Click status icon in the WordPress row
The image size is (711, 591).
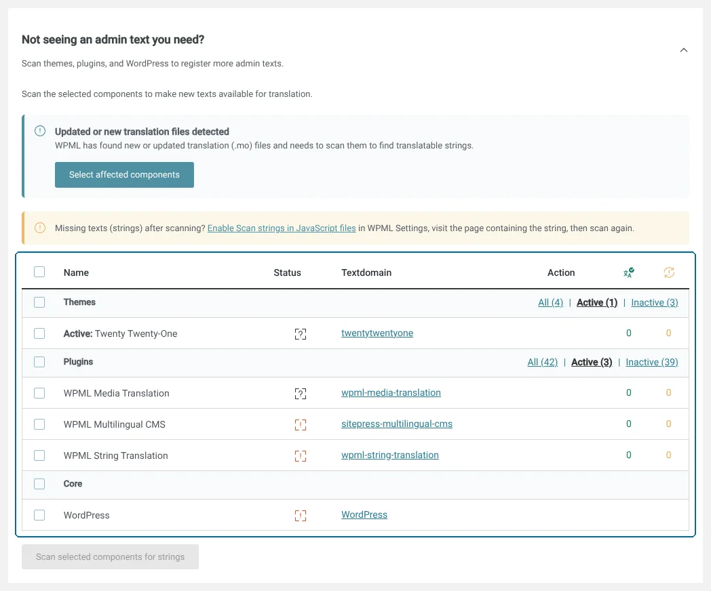300,515
